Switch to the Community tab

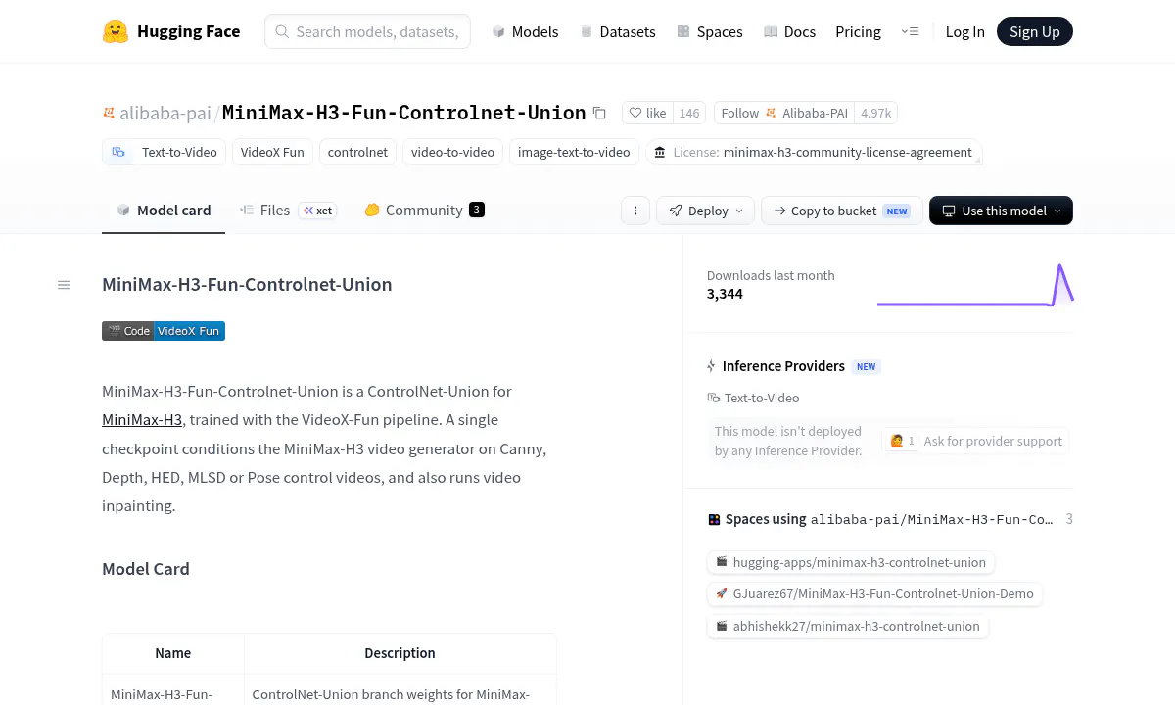tap(424, 210)
